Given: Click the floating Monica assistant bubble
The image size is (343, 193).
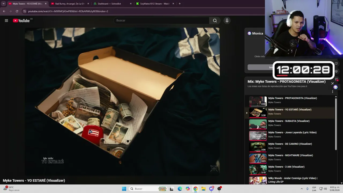Looking at the screenshot, I should [335, 87].
